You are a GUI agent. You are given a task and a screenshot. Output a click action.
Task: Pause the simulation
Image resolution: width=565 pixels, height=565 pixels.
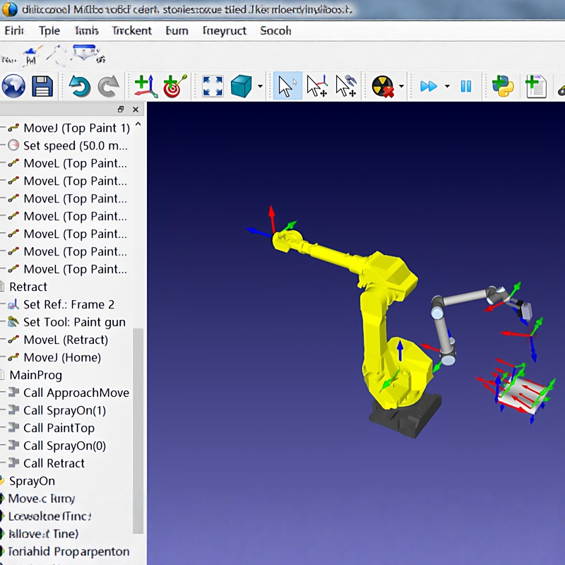tap(466, 86)
